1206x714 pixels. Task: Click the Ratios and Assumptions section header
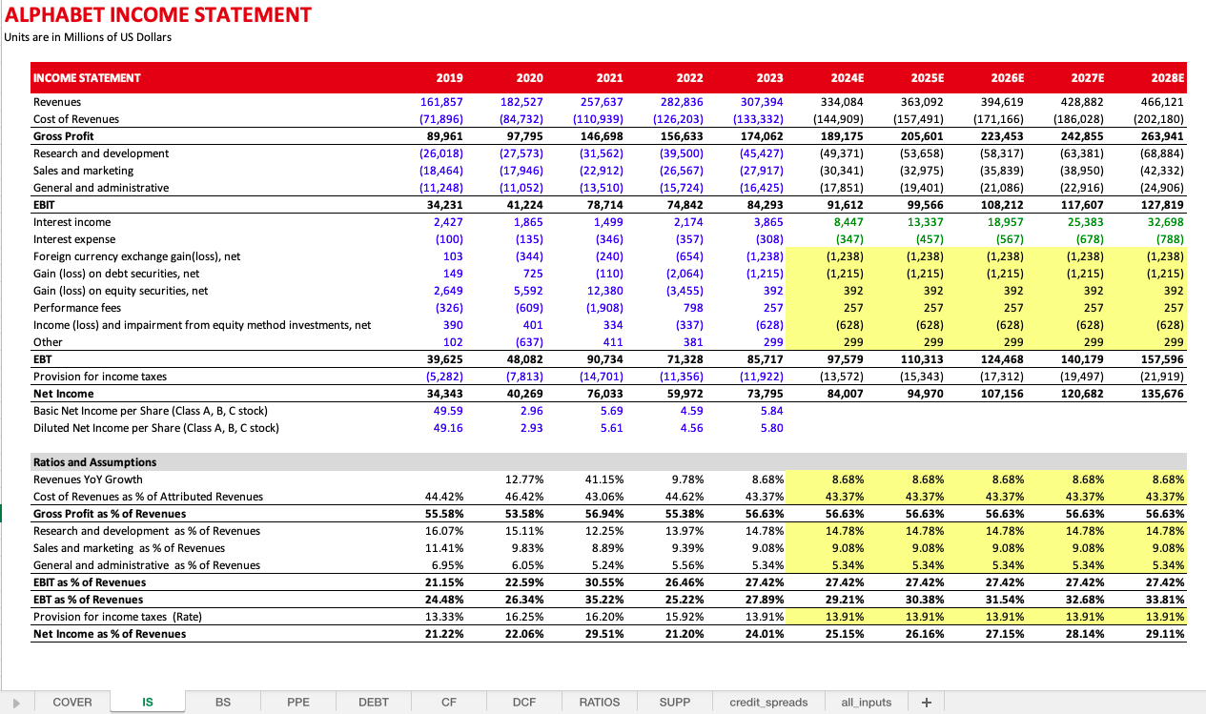pos(95,462)
